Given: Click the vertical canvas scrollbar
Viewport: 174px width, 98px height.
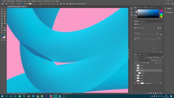Looking at the screenshot, I should point(129,54).
